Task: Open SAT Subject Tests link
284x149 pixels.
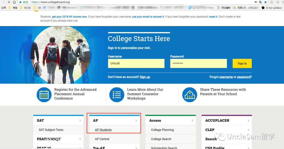Action: point(51,130)
